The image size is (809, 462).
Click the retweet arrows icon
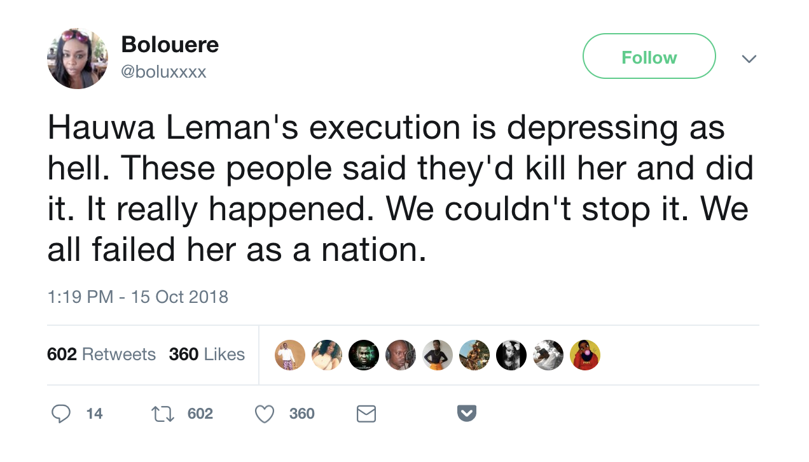162,414
